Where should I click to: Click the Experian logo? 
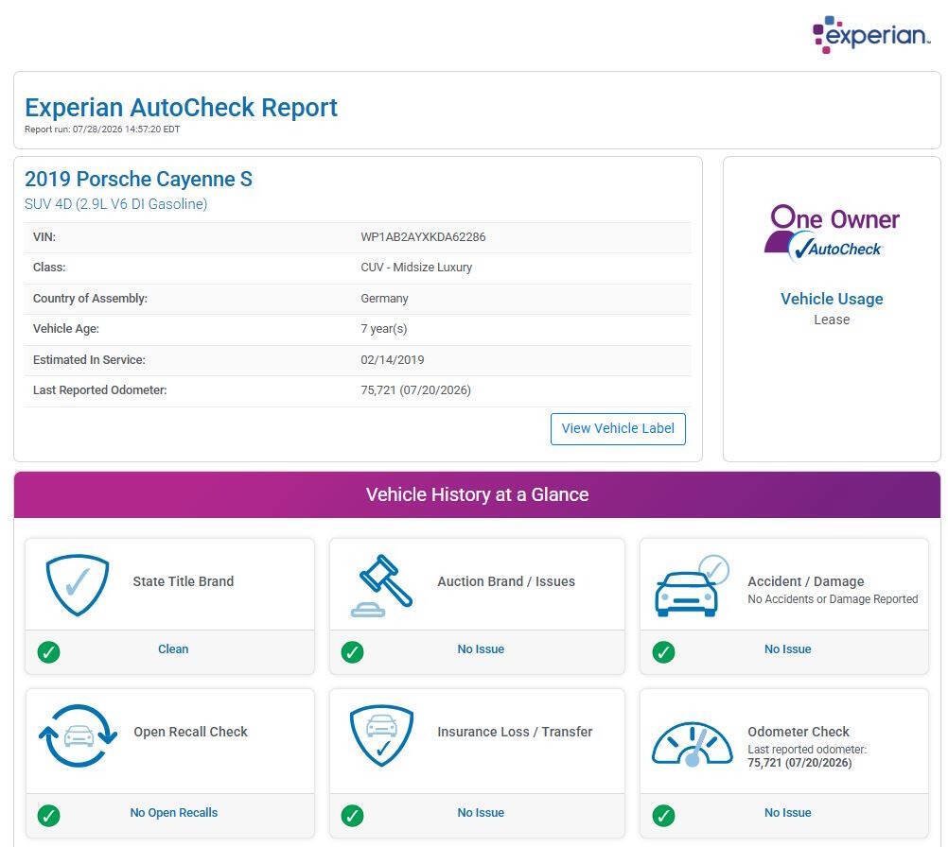tap(871, 34)
